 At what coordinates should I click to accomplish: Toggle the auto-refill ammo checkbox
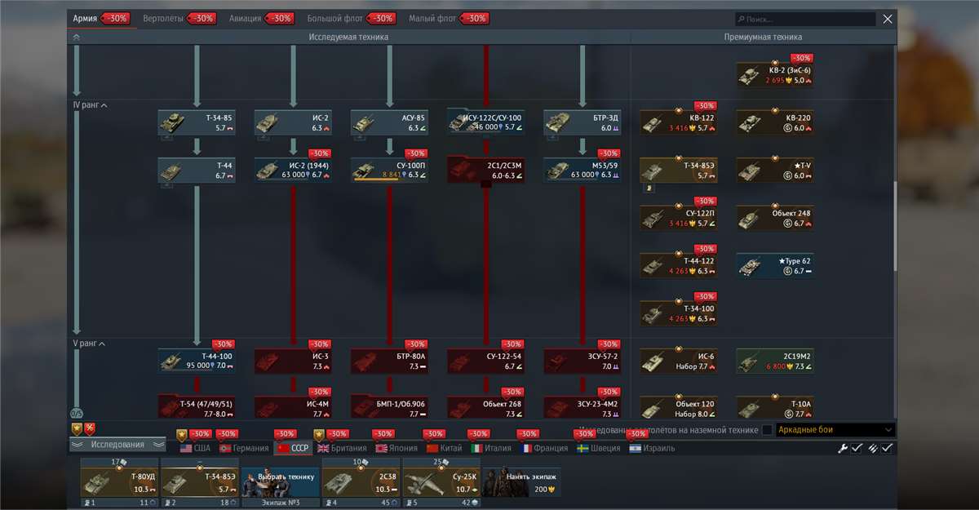tap(887, 448)
